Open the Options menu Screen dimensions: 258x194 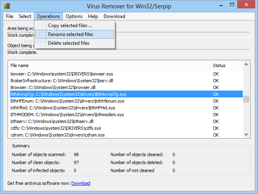(74, 16)
